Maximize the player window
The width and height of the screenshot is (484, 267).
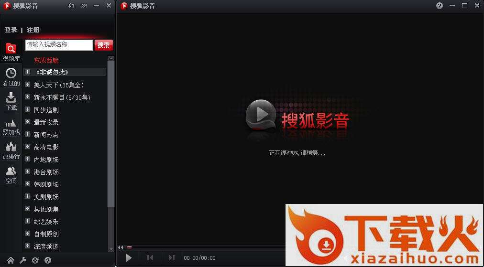pos(464,6)
